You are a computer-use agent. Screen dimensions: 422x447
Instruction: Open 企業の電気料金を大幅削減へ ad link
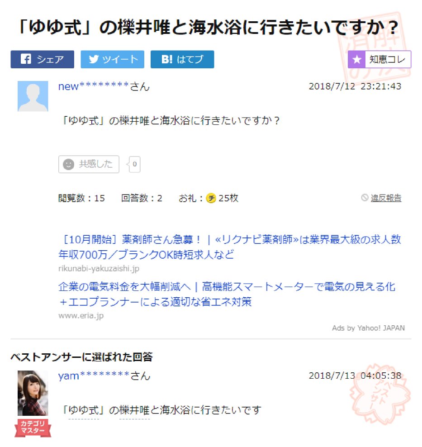point(227,294)
